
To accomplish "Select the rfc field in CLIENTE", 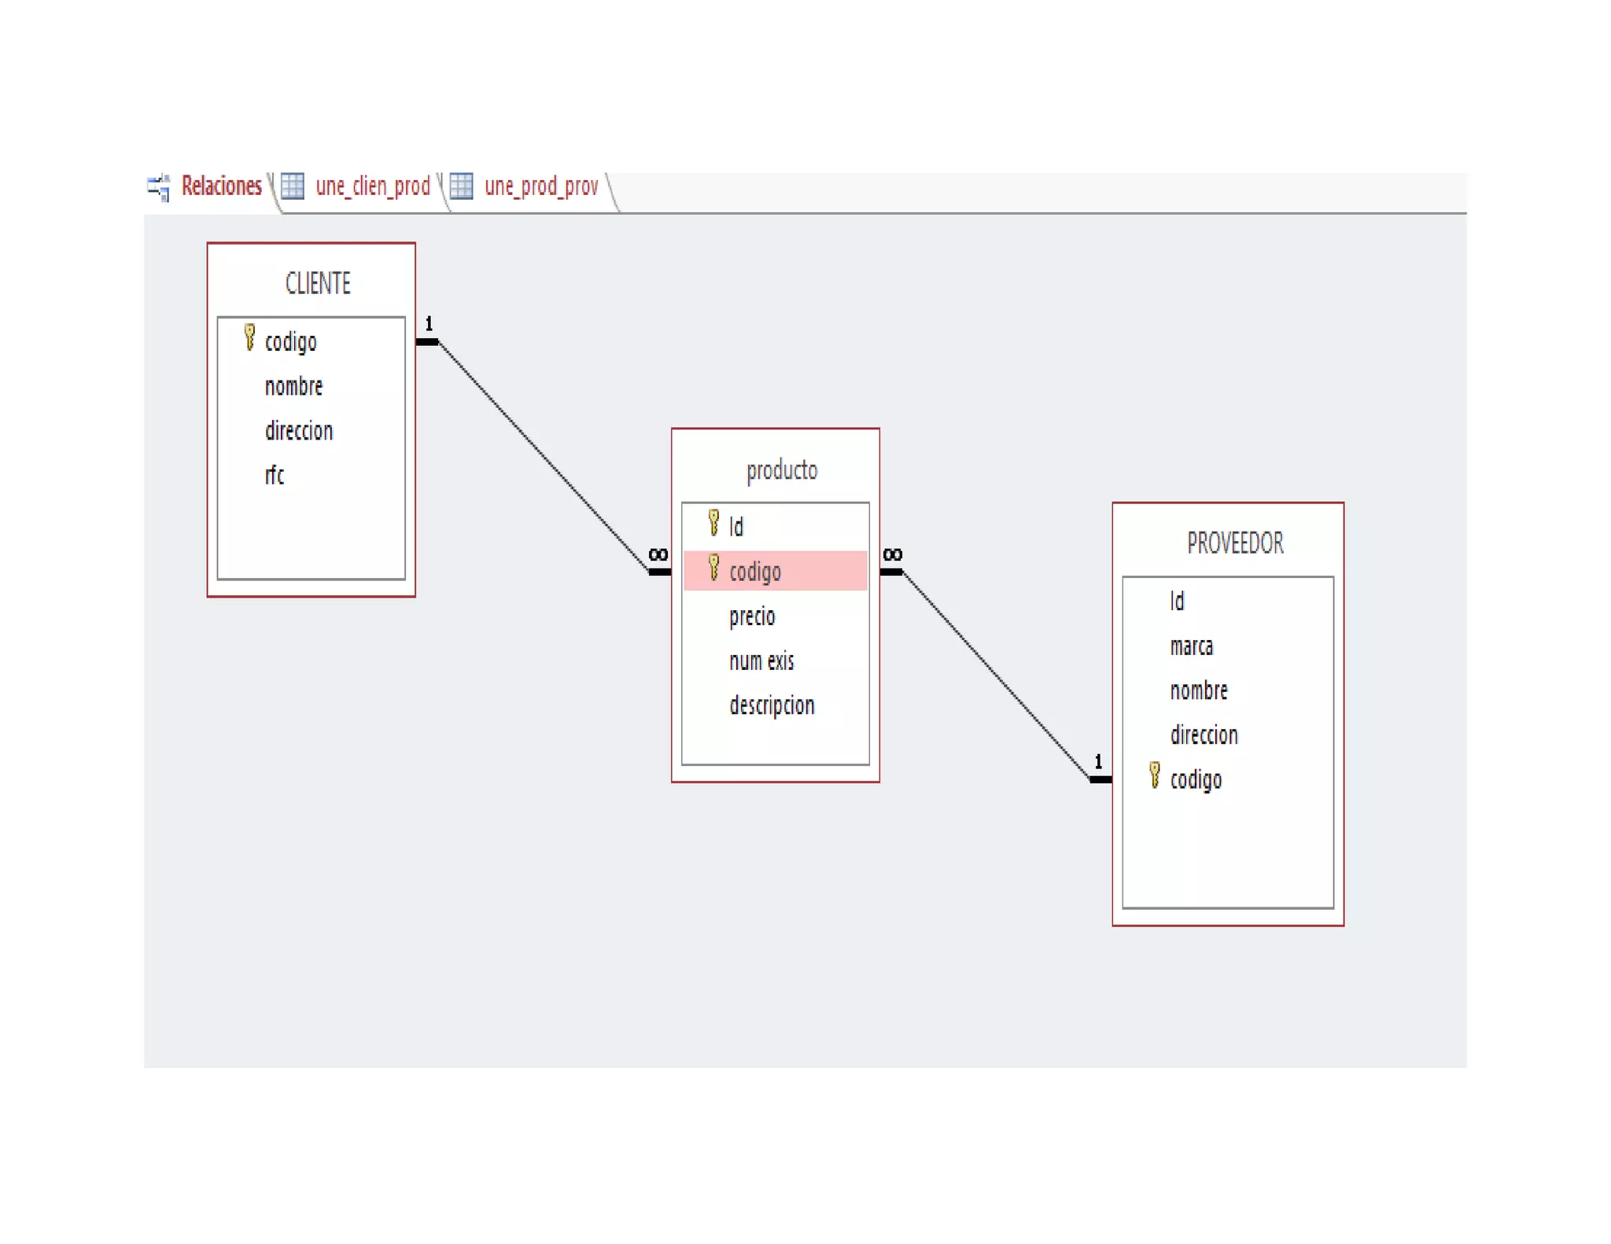I will tap(275, 476).
